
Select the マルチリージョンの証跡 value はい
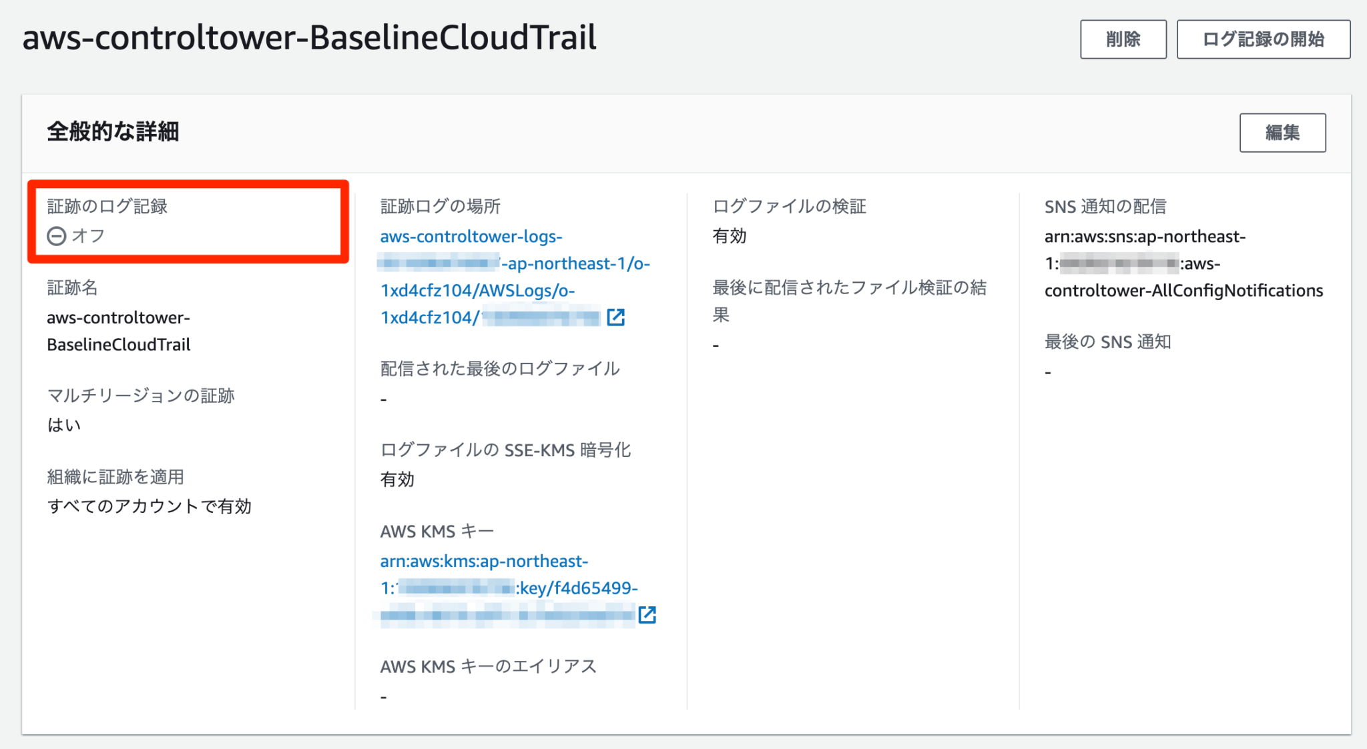pos(63,425)
